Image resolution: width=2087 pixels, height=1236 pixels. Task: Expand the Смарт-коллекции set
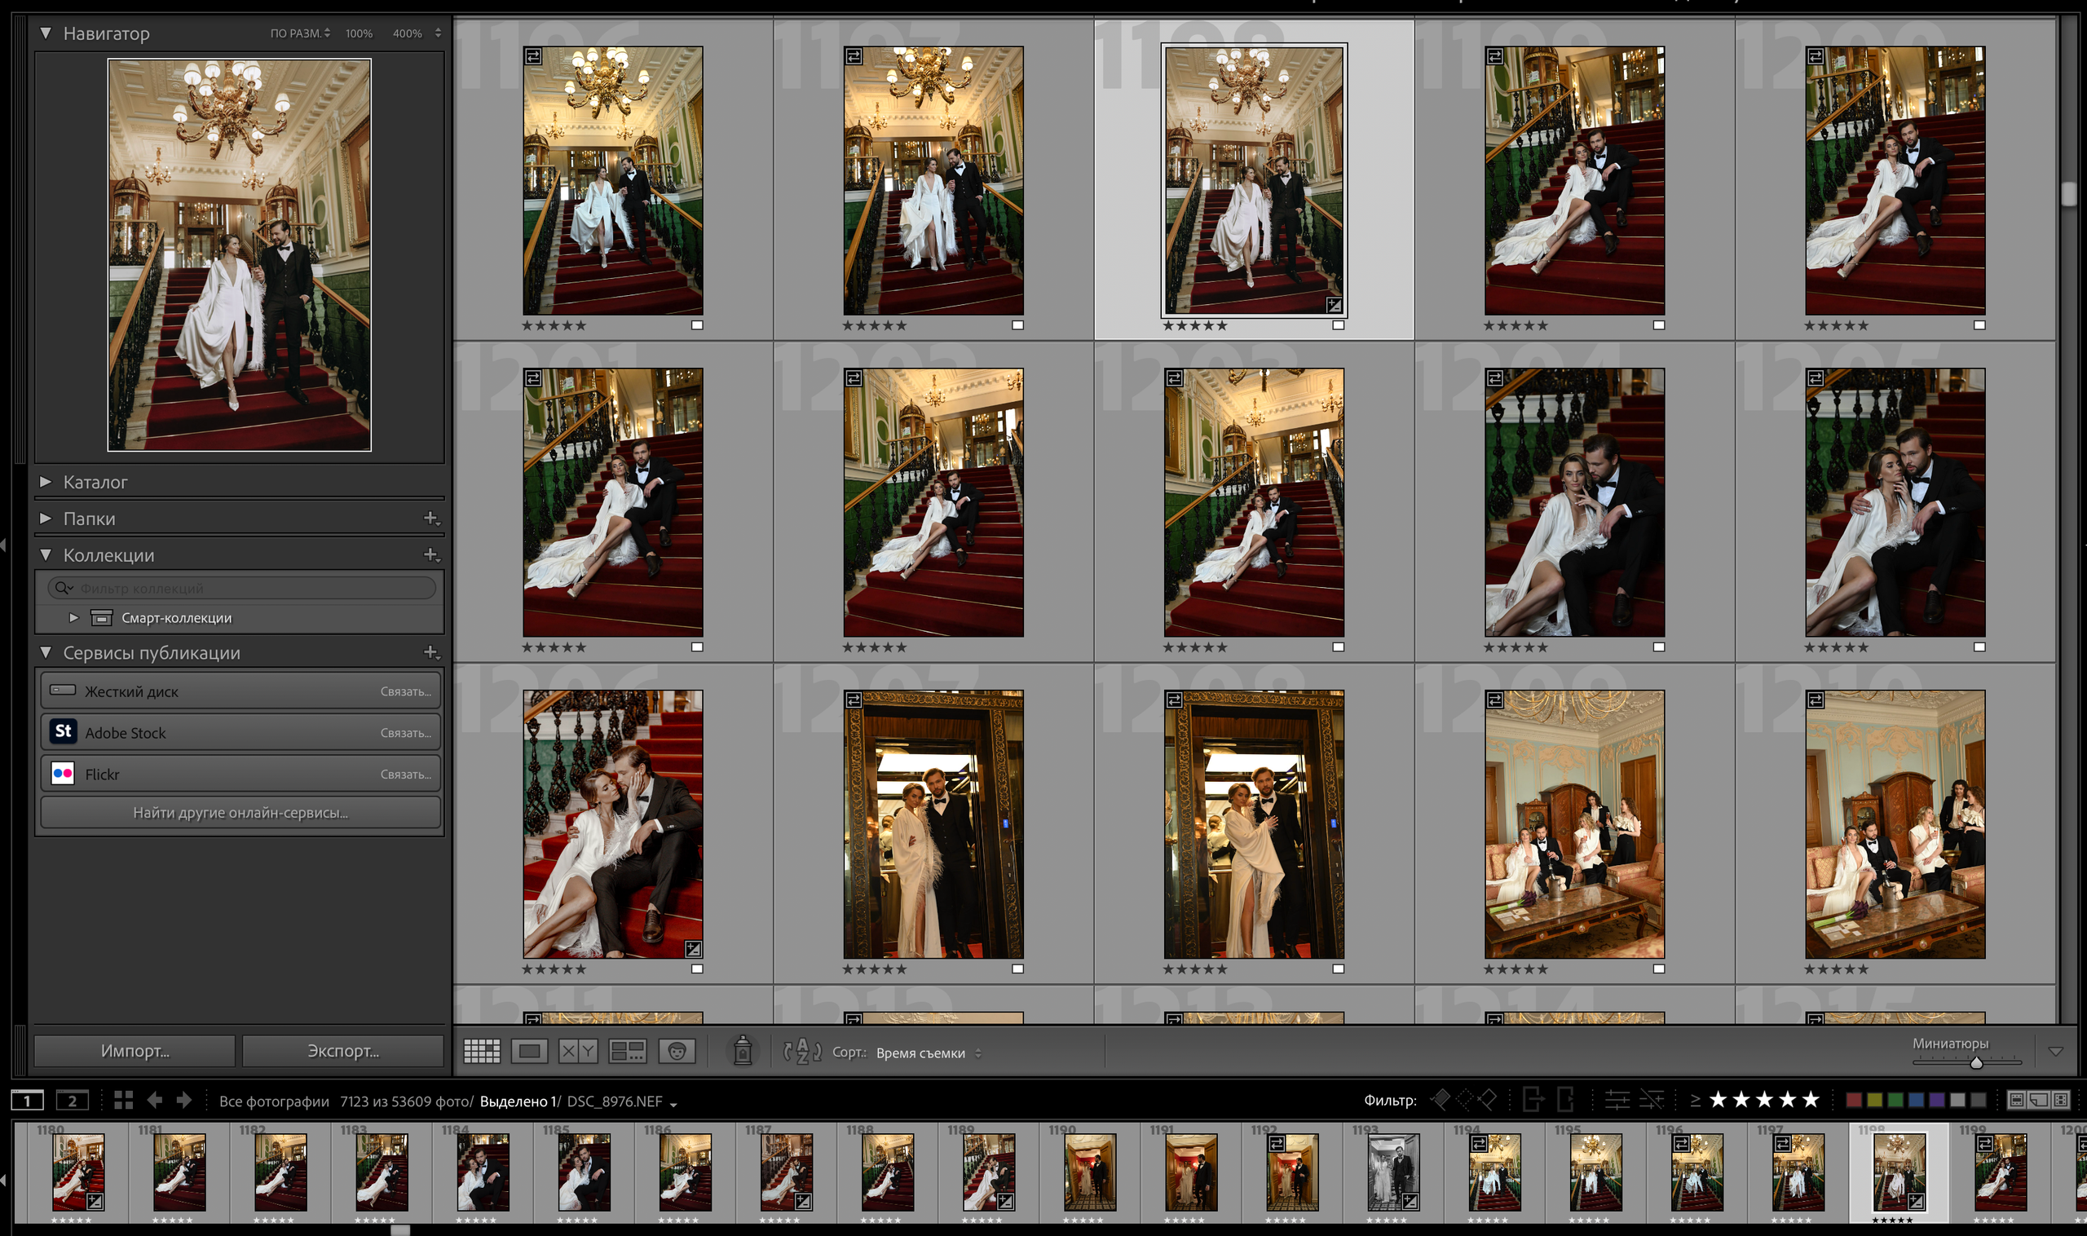73,617
